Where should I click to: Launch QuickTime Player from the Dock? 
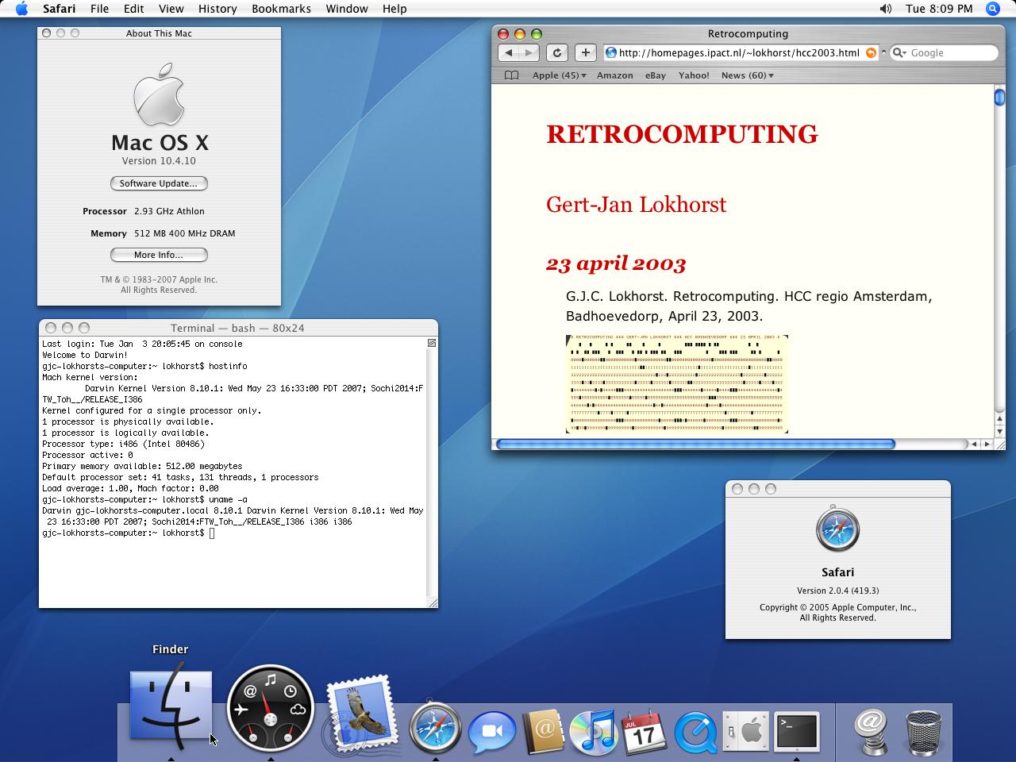click(x=695, y=732)
